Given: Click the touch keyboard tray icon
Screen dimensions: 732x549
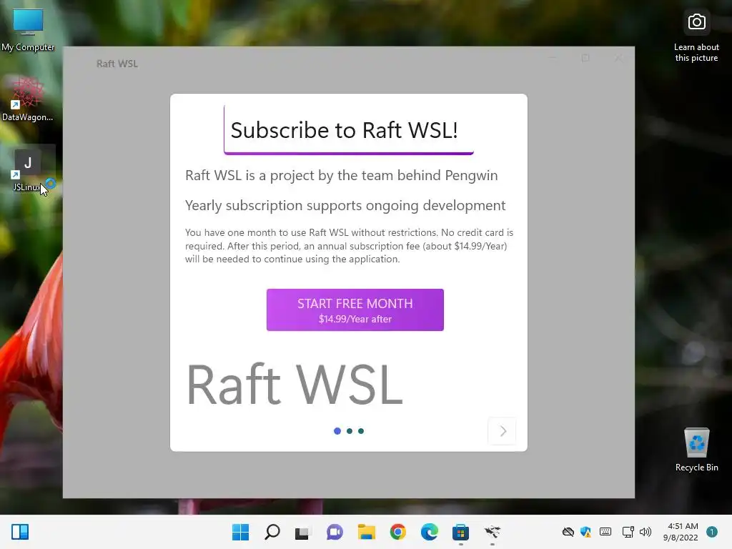Looking at the screenshot, I should click(605, 532).
